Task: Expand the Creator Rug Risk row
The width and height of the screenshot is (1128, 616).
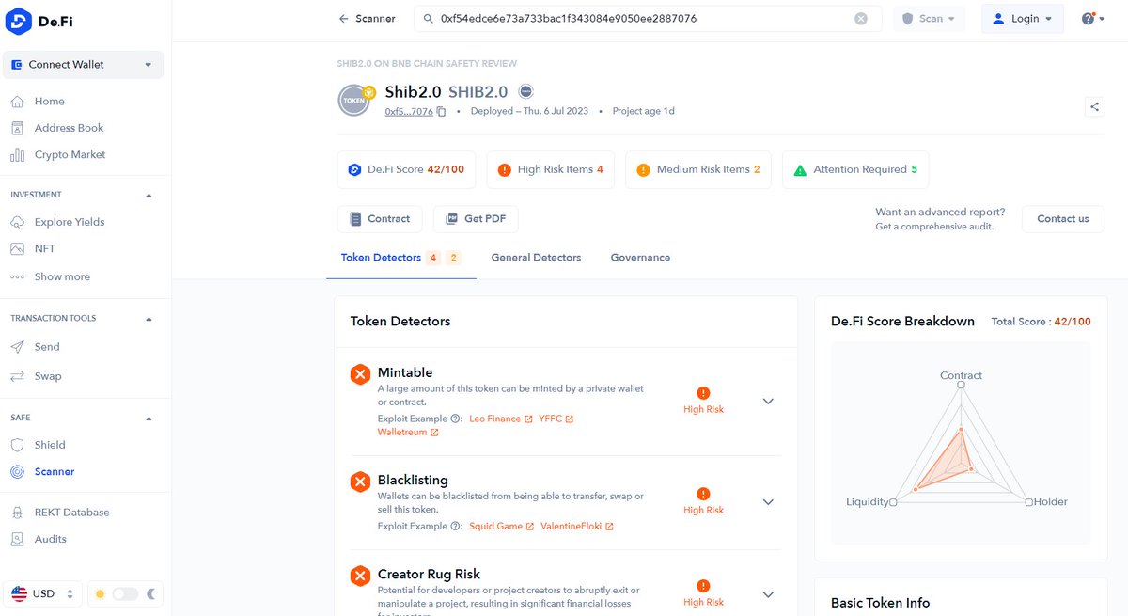Action: [768, 594]
